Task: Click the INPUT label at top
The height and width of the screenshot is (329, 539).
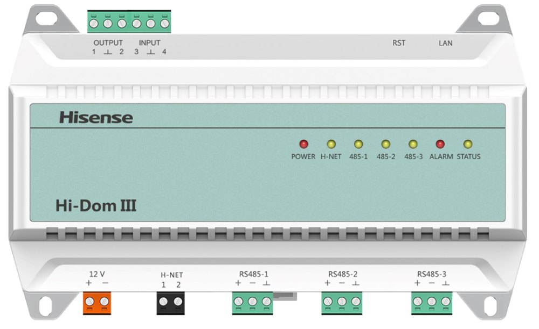Action: coord(149,43)
